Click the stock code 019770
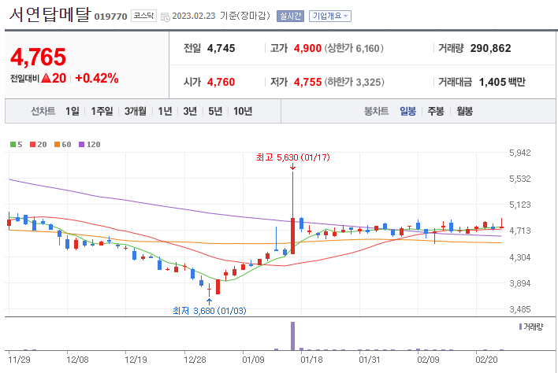 pyautogui.click(x=110, y=17)
